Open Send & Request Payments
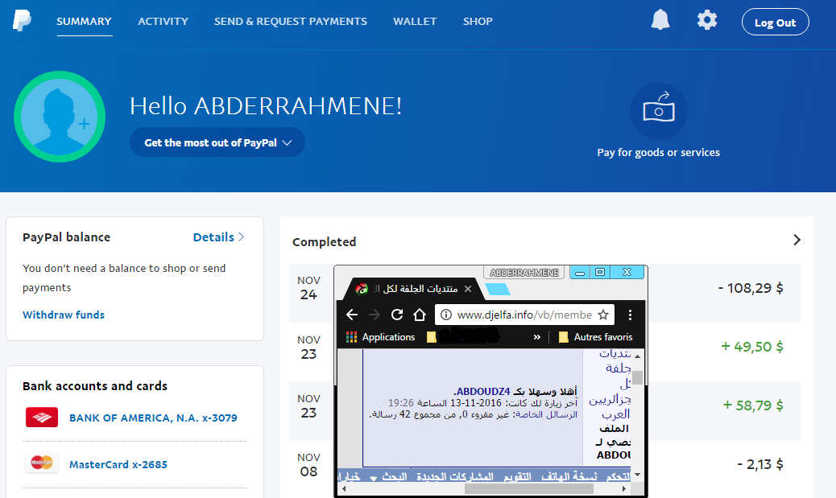Screen dimensions: 836x498 pyautogui.click(x=291, y=21)
